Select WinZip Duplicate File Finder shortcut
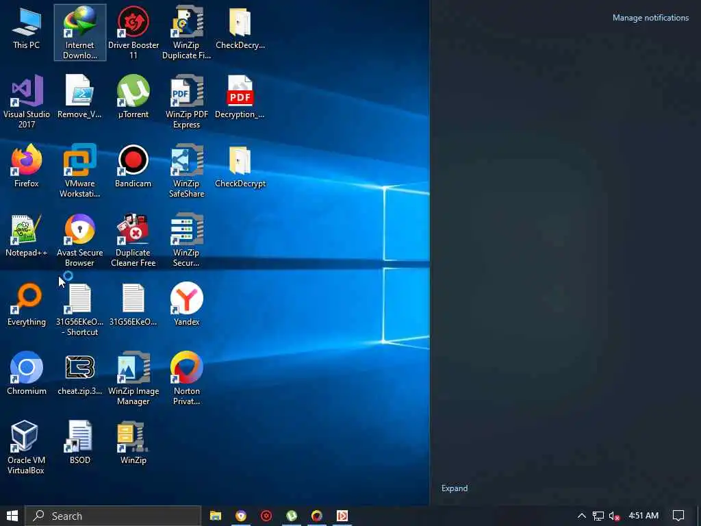 click(186, 32)
